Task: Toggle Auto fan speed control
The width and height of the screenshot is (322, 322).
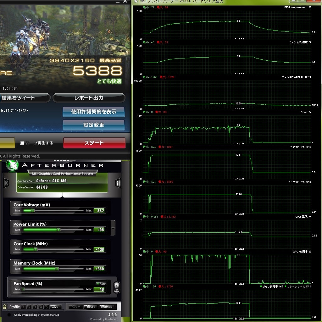Action: (x=101, y=283)
